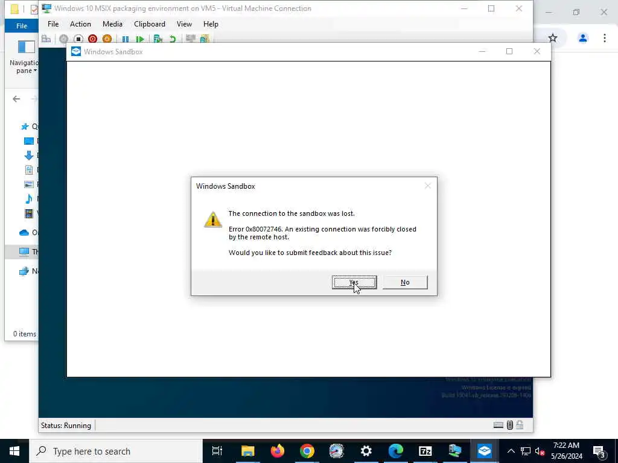Click lock icon in VM status bar

point(520,425)
